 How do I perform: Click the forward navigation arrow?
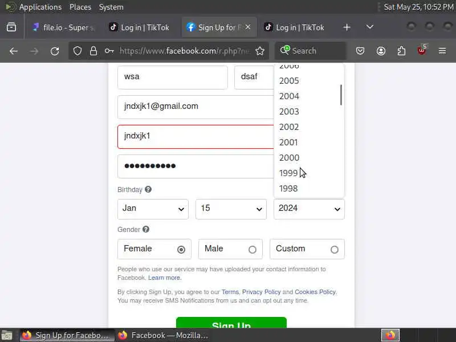34,51
